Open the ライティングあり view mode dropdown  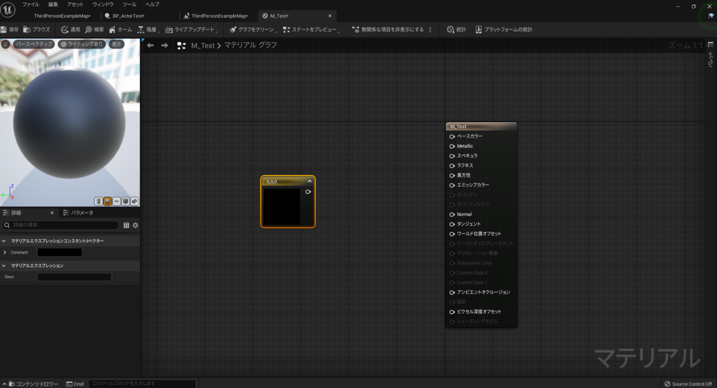pos(82,44)
